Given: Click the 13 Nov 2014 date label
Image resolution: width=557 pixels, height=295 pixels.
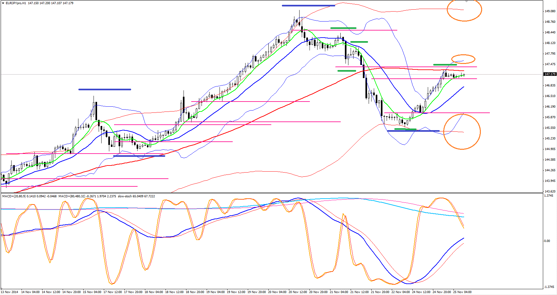Looking at the screenshot, I should point(10,292).
